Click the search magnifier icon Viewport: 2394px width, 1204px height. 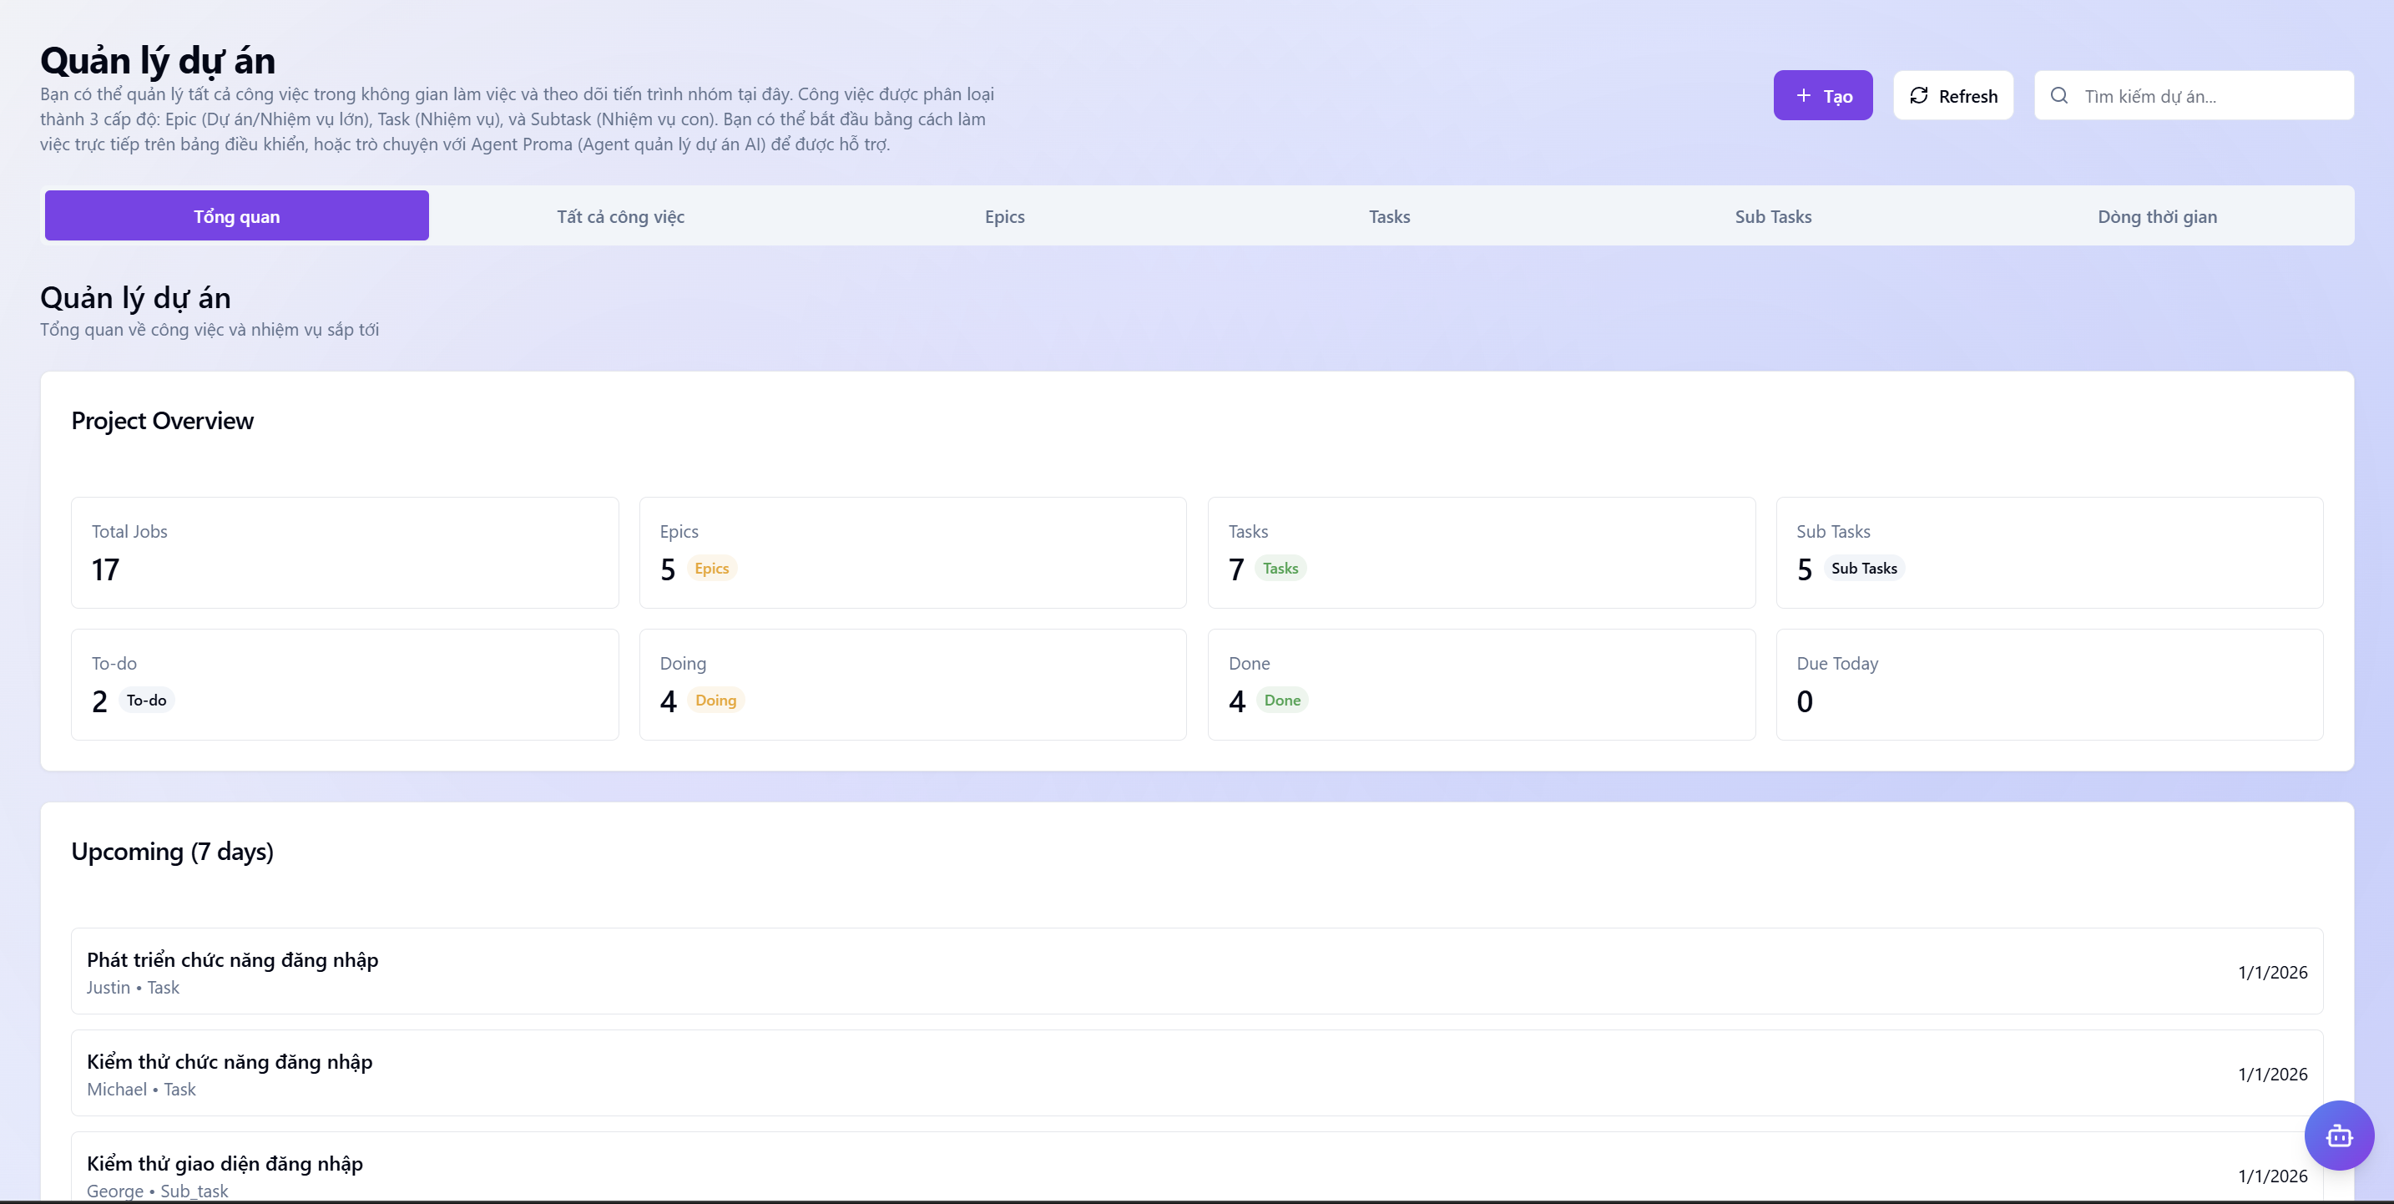[x=2058, y=96]
